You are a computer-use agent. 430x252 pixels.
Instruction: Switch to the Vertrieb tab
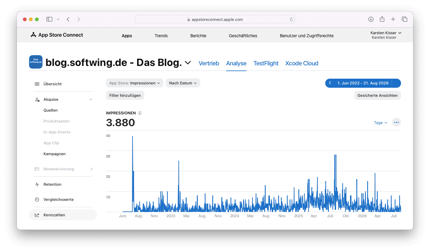[209, 63]
